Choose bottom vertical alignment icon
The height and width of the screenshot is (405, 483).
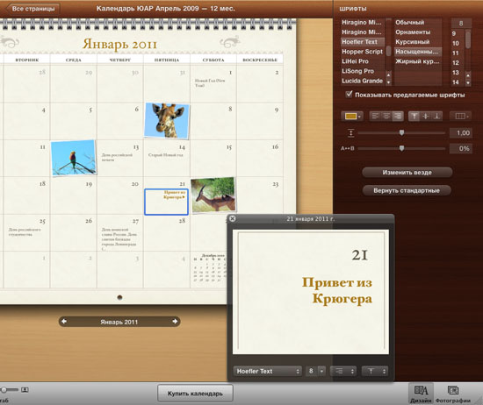point(436,116)
